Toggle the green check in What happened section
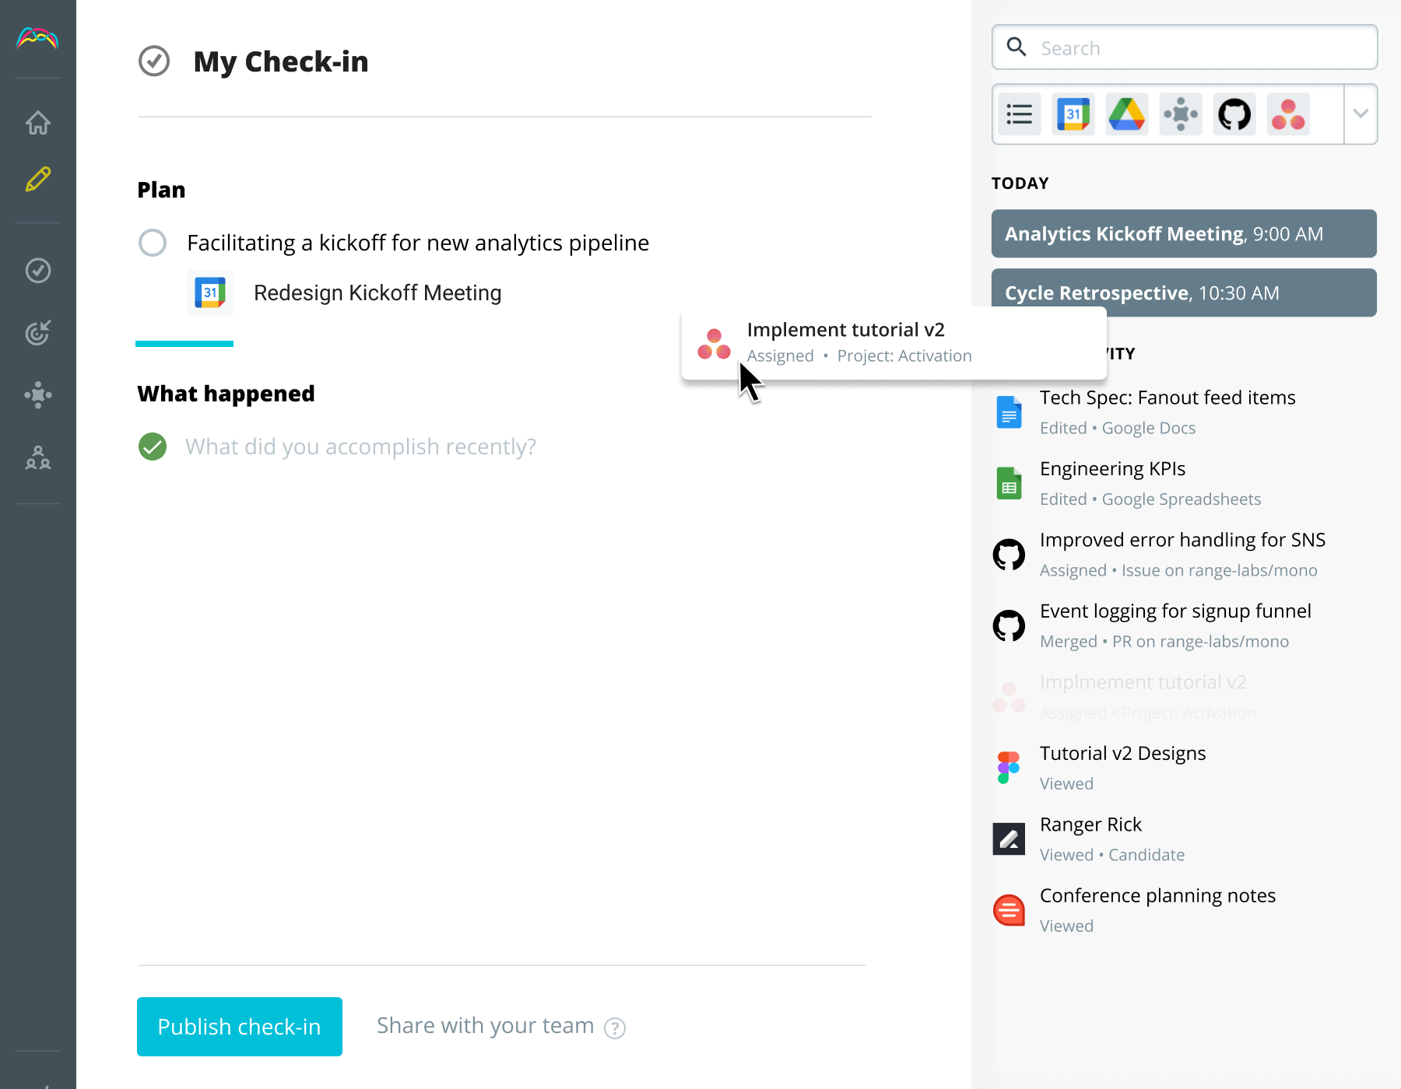Image resolution: width=1401 pixels, height=1089 pixels. [153, 446]
